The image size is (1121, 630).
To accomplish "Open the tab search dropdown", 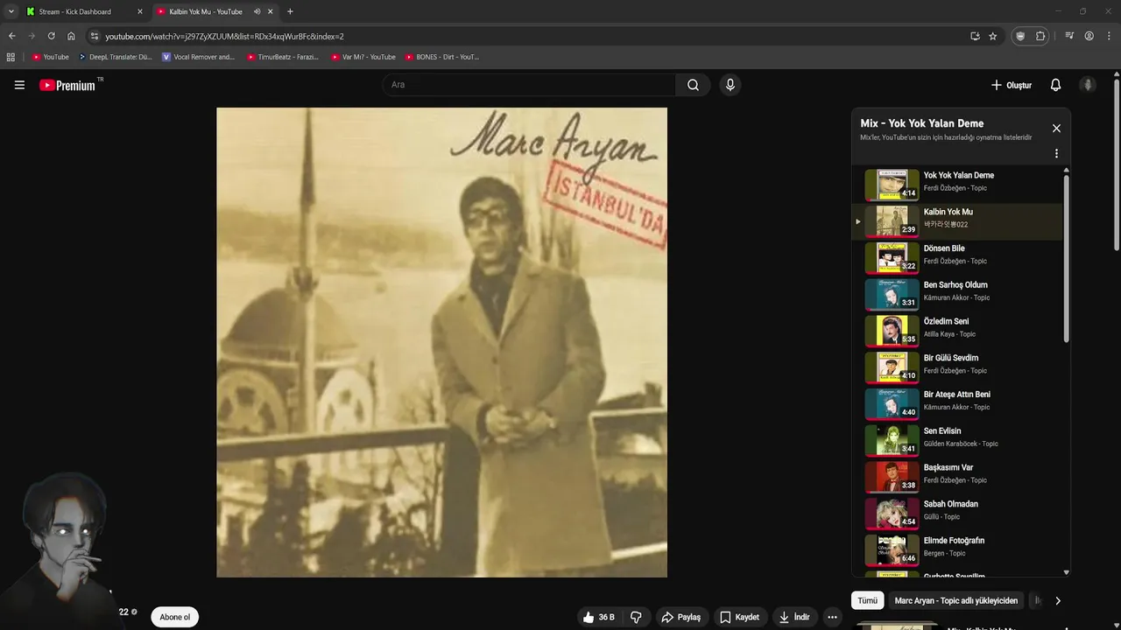I will (11, 11).
